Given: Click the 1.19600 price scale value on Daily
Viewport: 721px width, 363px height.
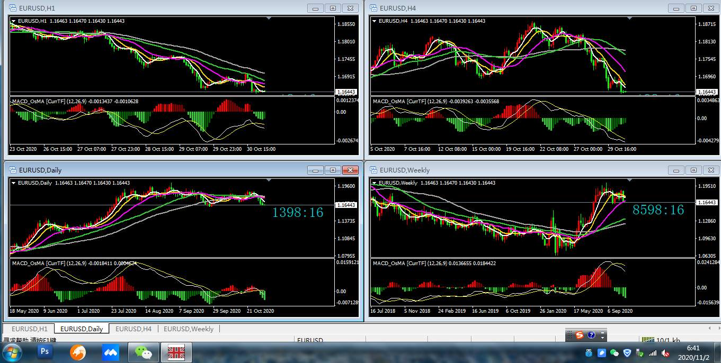Looking at the screenshot, I should pyautogui.click(x=346, y=186).
